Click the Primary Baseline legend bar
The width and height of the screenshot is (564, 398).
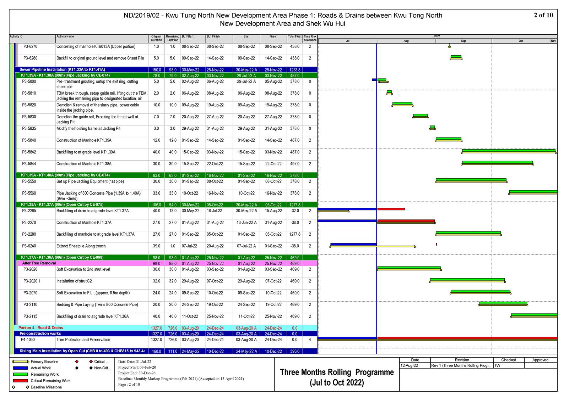20,362
